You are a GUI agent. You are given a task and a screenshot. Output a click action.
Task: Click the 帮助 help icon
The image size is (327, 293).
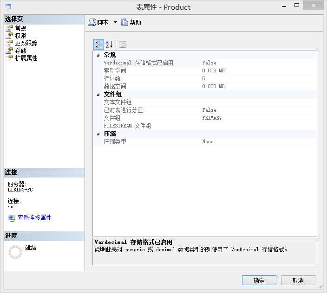point(124,22)
